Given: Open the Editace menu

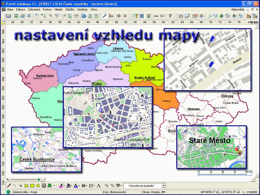Looking at the screenshot, I should click(20, 9).
